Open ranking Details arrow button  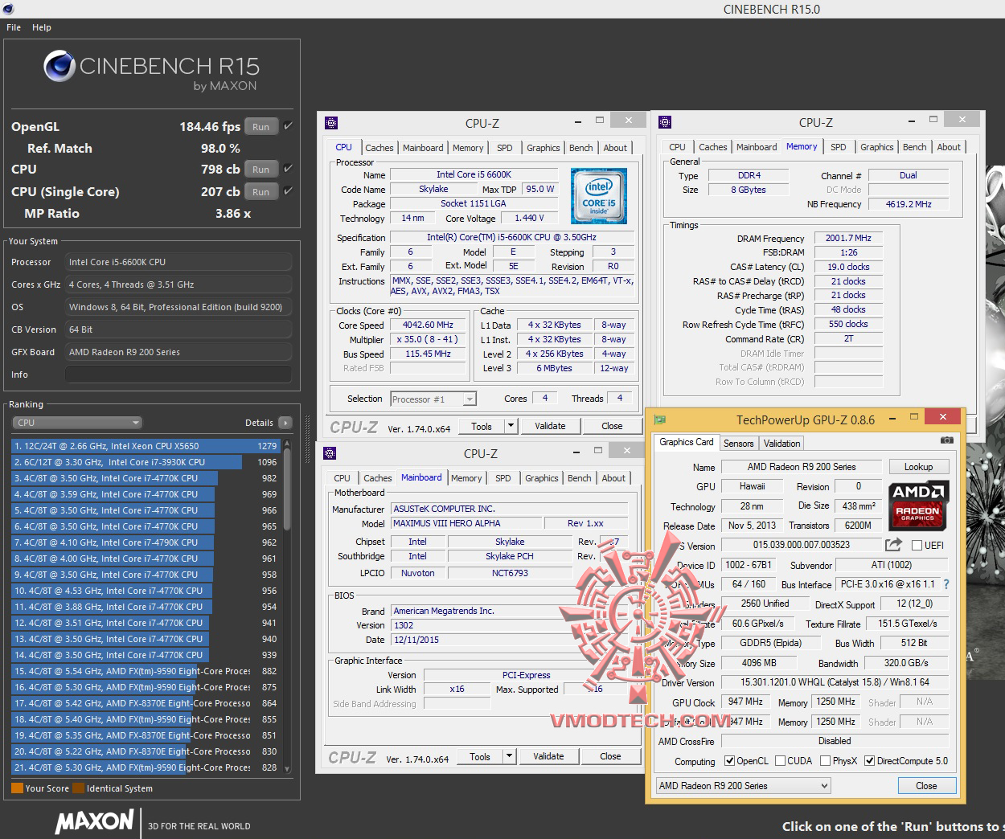[x=285, y=423]
